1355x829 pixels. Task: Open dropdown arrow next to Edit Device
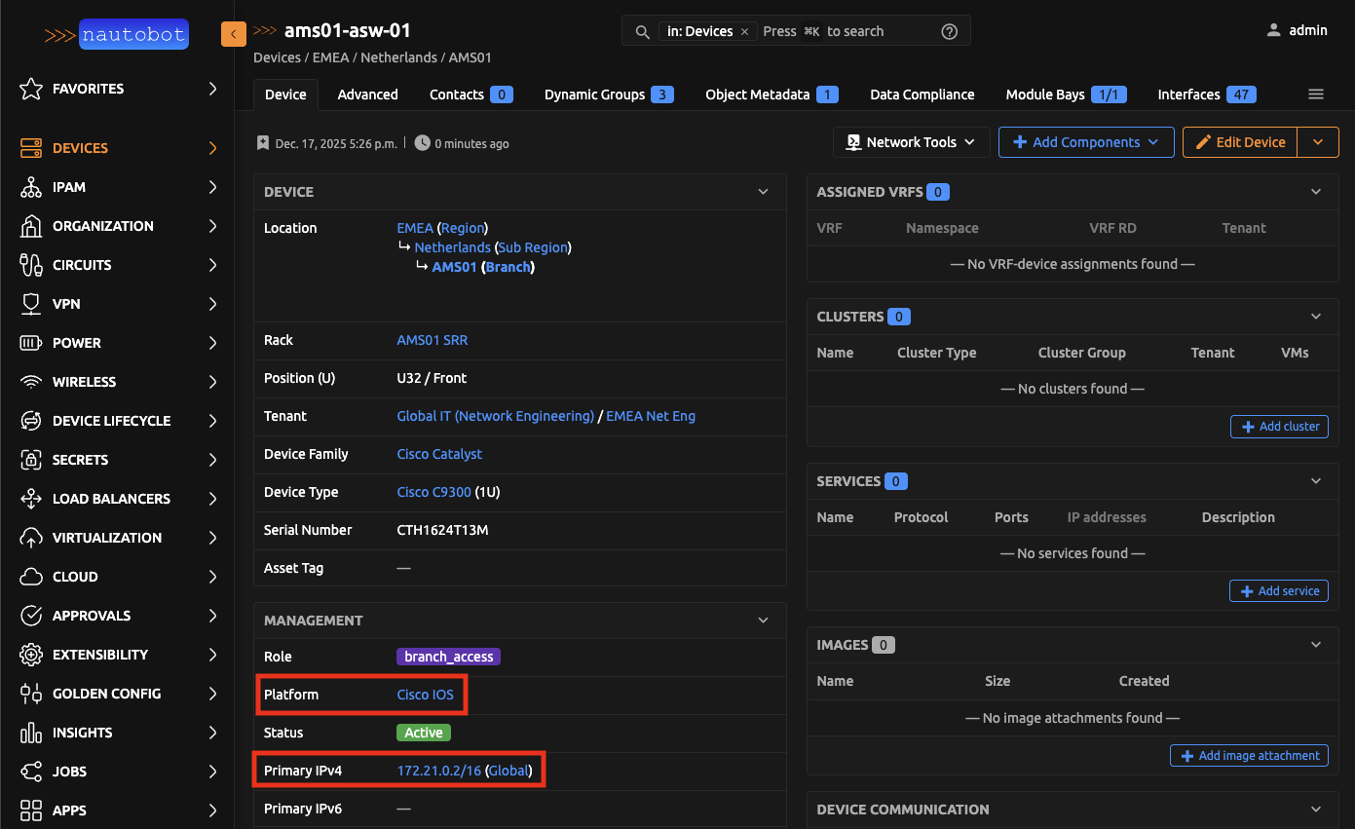tap(1318, 142)
